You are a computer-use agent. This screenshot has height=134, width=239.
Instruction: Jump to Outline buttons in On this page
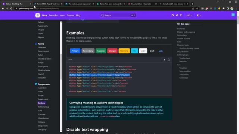click(183, 39)
